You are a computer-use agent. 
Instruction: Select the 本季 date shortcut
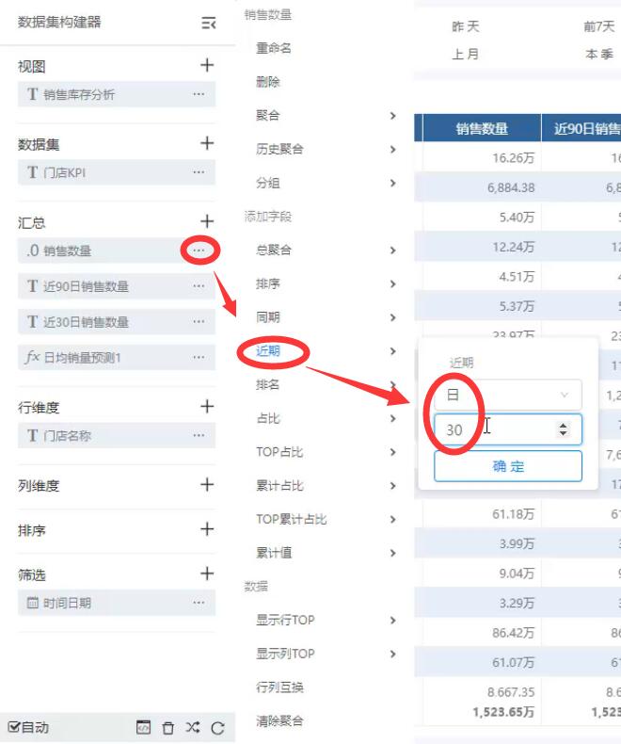pos(599,54)
